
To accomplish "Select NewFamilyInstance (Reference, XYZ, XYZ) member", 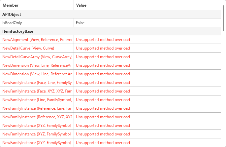I will [x=37, y=117].
